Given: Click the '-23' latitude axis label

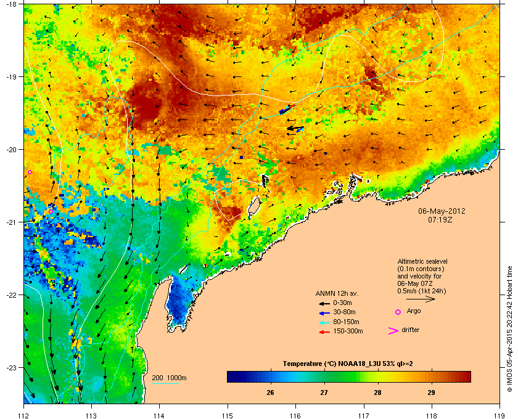Looking at the screenshot, I should (x=12, y=367).
